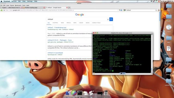
Task: Clear the Google search box with X
Action: 108,19
